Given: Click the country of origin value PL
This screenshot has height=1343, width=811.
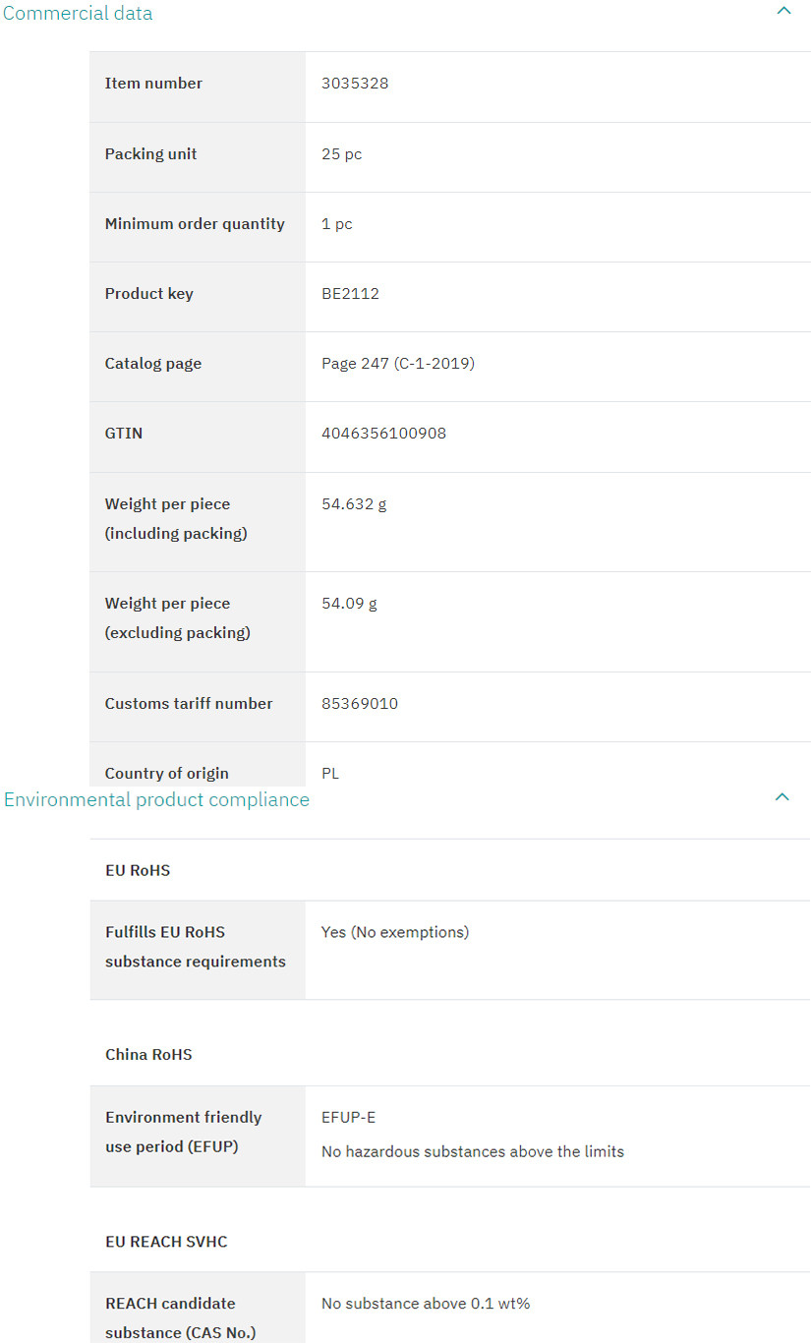Looking at the screenshot, I should (x=330, y=774).
